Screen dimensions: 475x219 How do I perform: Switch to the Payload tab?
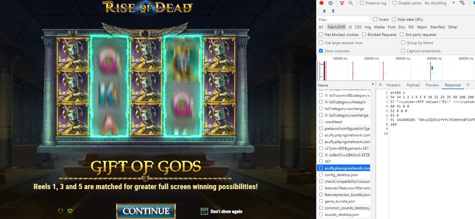[413, 85]
